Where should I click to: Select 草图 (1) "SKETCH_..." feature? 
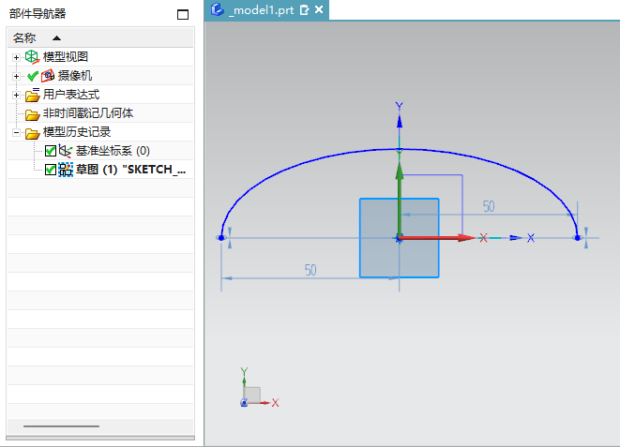pyautogui.click(x=130, y=170)
